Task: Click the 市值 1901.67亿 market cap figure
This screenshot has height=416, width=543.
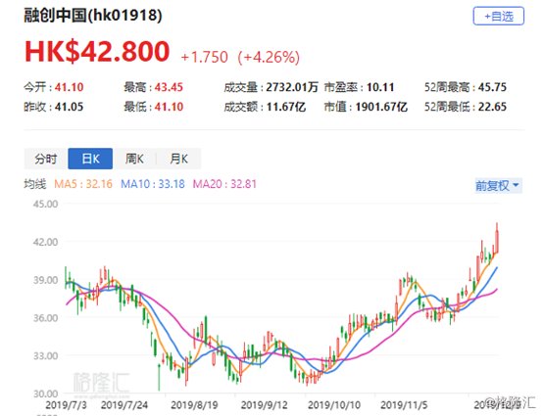Action: pos(381,107)
